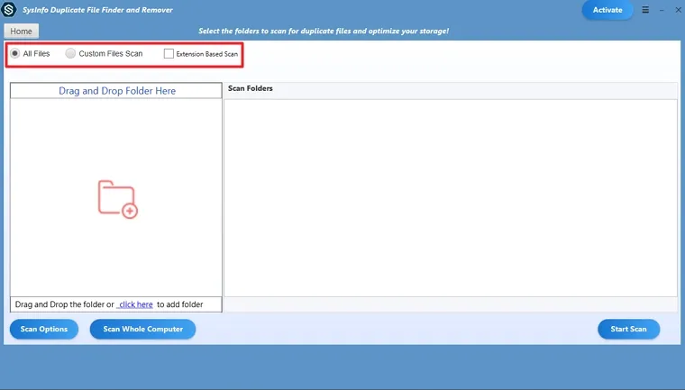Select the All Files radio button

coord(15,53)
